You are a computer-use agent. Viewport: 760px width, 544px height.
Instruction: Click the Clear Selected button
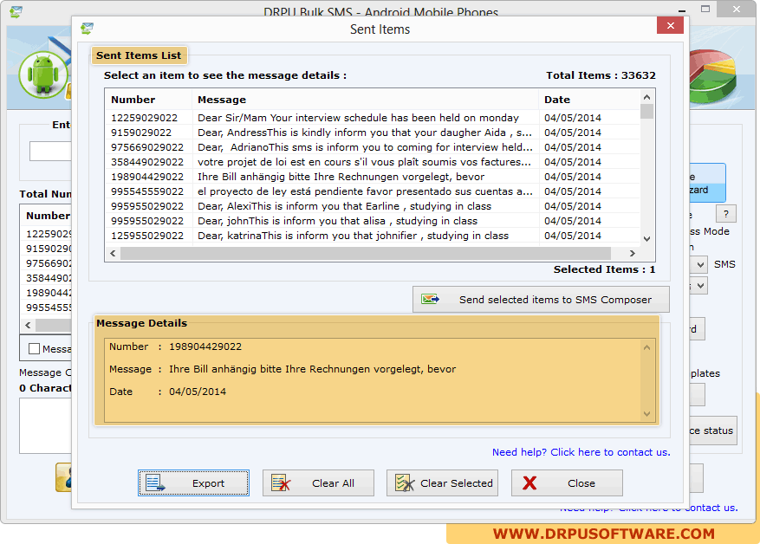pyautogui.click(x=442, y=483)
